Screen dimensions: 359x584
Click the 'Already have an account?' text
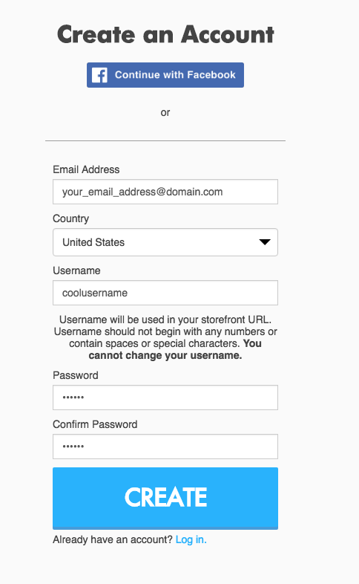[x=113, y=539]
